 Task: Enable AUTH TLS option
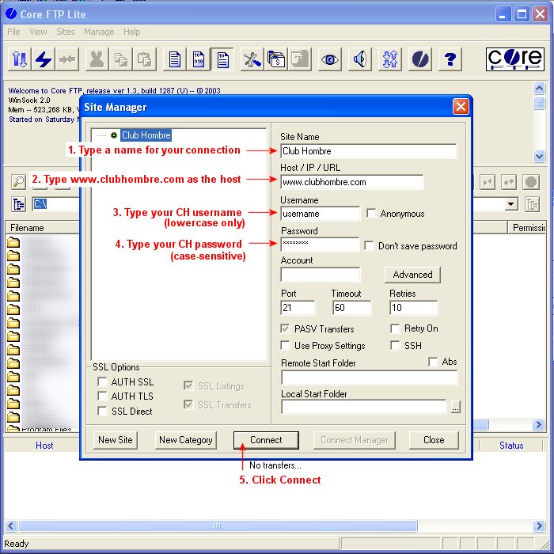click(102, 396)
